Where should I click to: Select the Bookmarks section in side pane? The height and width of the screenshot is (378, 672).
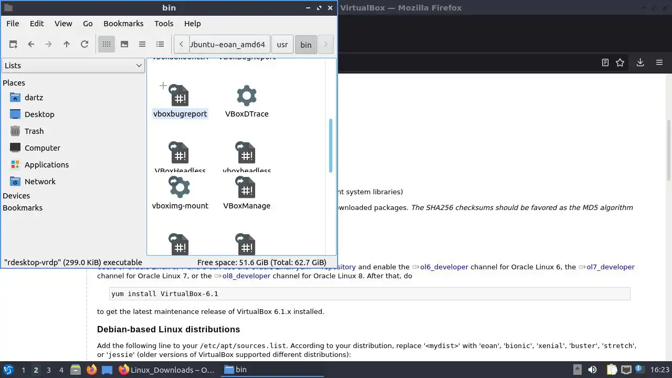pos(23,208)
